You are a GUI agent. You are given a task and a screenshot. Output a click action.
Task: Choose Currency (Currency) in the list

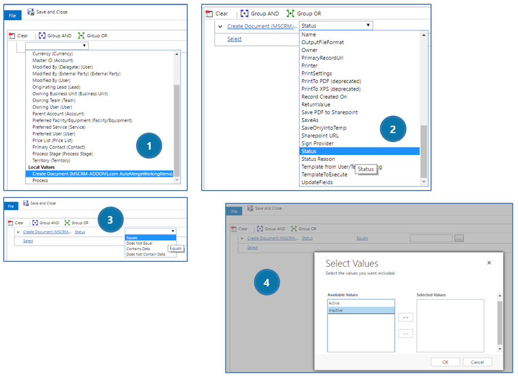(x=52, y=54)
